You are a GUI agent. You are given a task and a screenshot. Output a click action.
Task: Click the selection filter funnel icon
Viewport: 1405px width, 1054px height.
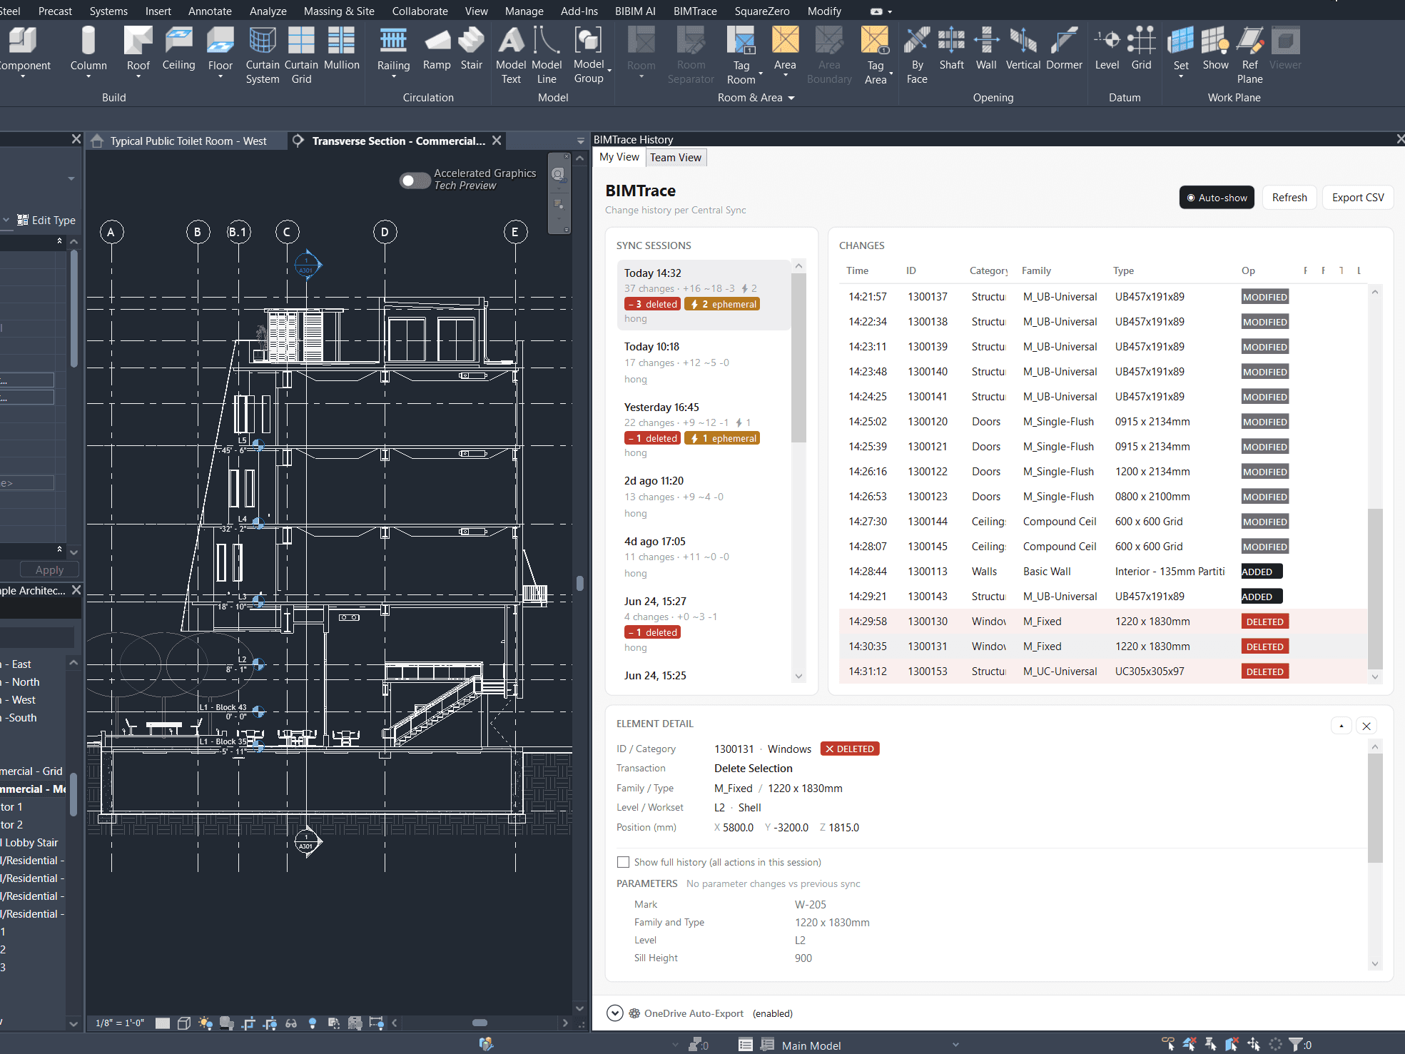(1295, 1045)
